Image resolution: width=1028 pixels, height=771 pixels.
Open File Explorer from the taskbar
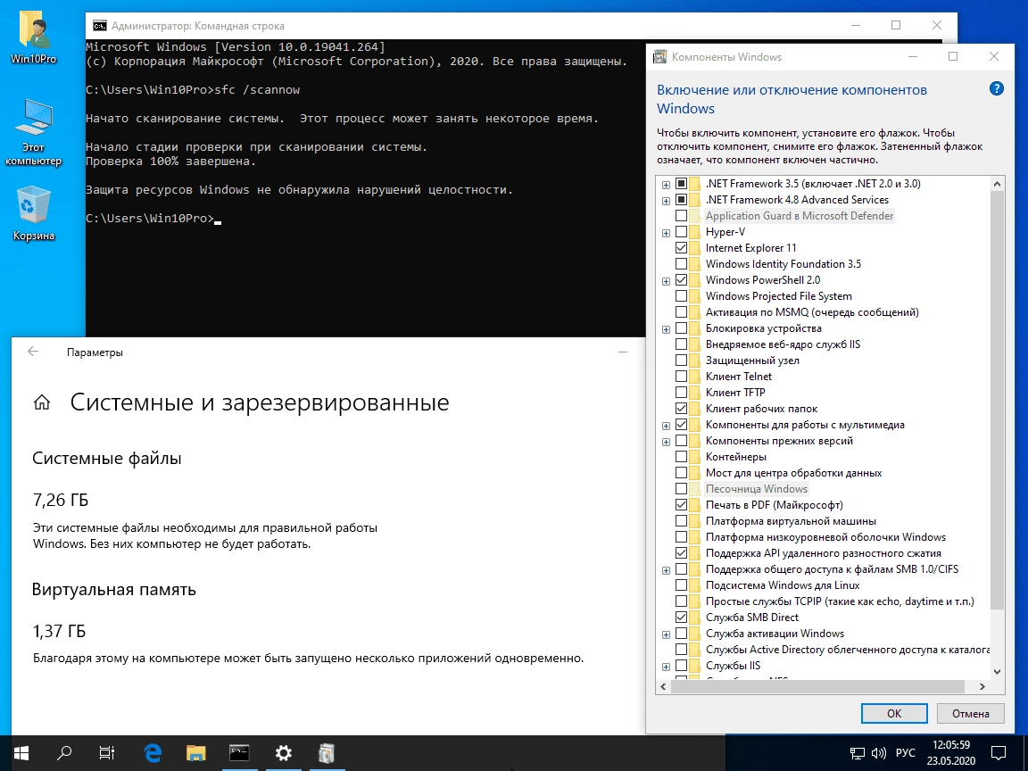196,752
